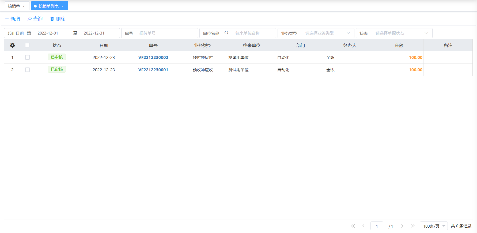477x233 pixels.
Task: Click 100.00 amount in VF2212230001 row
Action: tap(415, 70)
